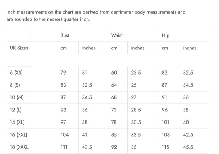The width and height of the screenshot is (219, 154).
Task: Click the 8 (S) size row label
Action: 15,85
